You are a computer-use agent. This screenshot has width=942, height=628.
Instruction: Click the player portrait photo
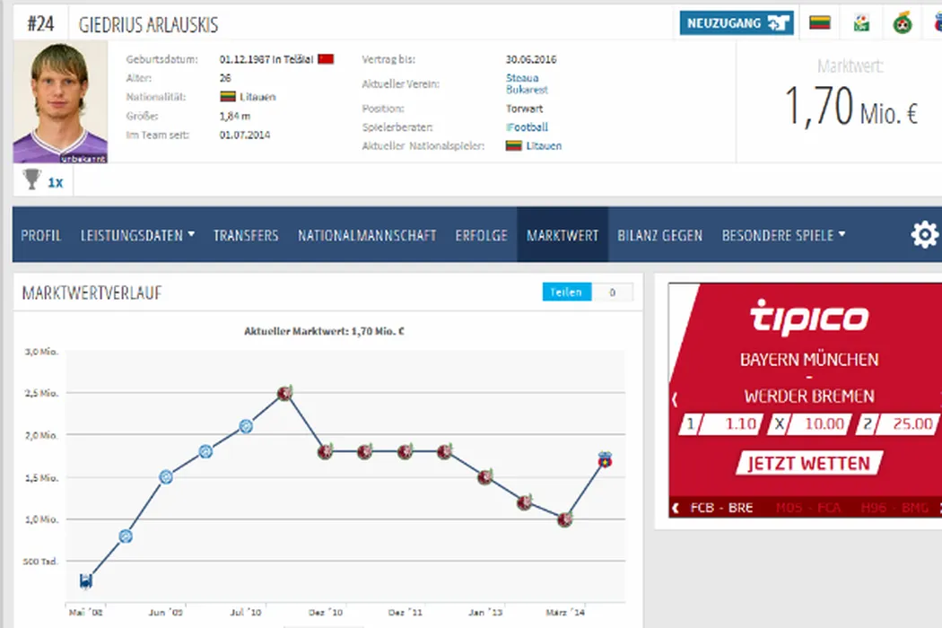pos(60,103)
